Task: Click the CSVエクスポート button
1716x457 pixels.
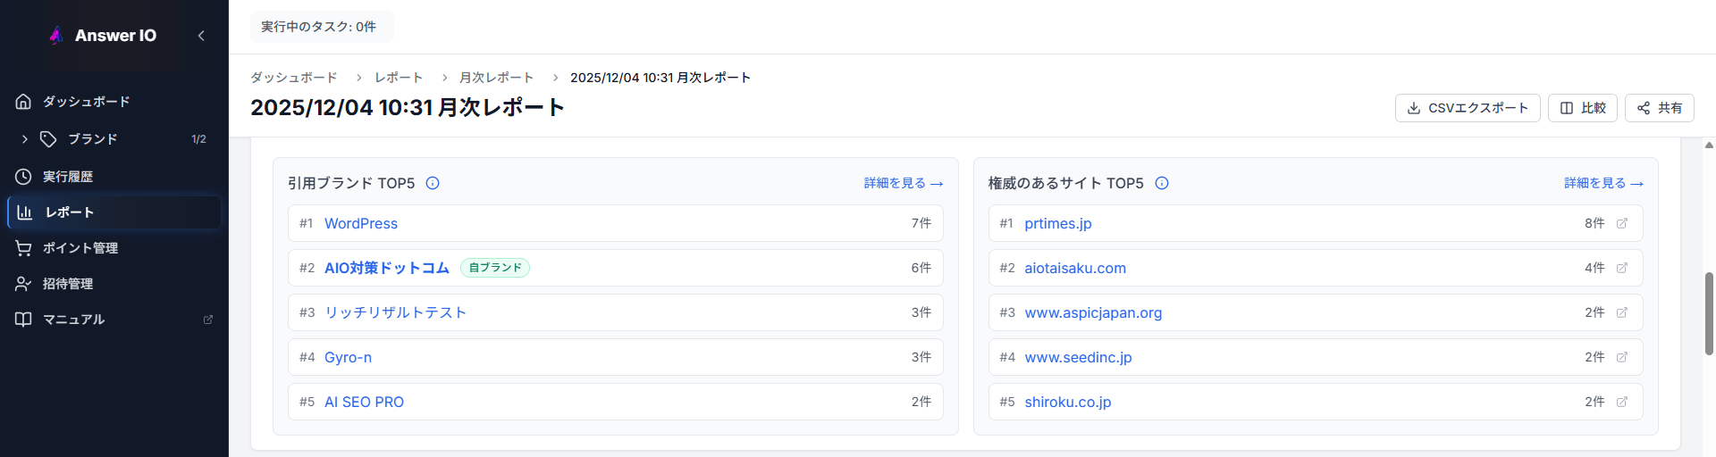Action: click(1467, 108)
